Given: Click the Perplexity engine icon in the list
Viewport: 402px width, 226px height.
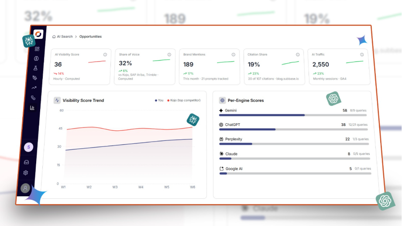Looking at the screenshot, I should [x=221, y=139].
